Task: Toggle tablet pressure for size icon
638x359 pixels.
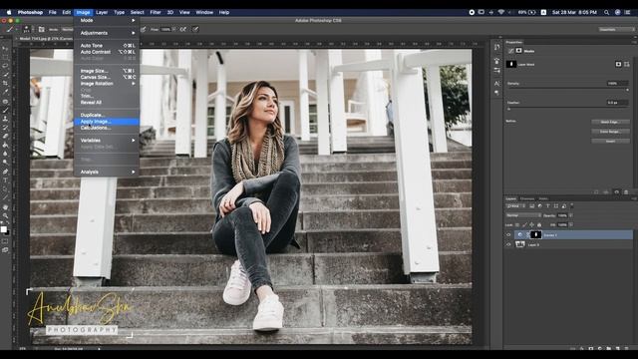Action: [195, 29]
